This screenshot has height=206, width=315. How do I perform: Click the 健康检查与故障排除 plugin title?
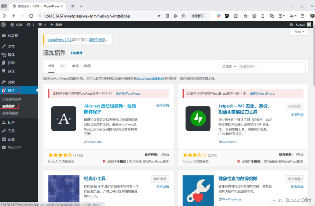238,178
